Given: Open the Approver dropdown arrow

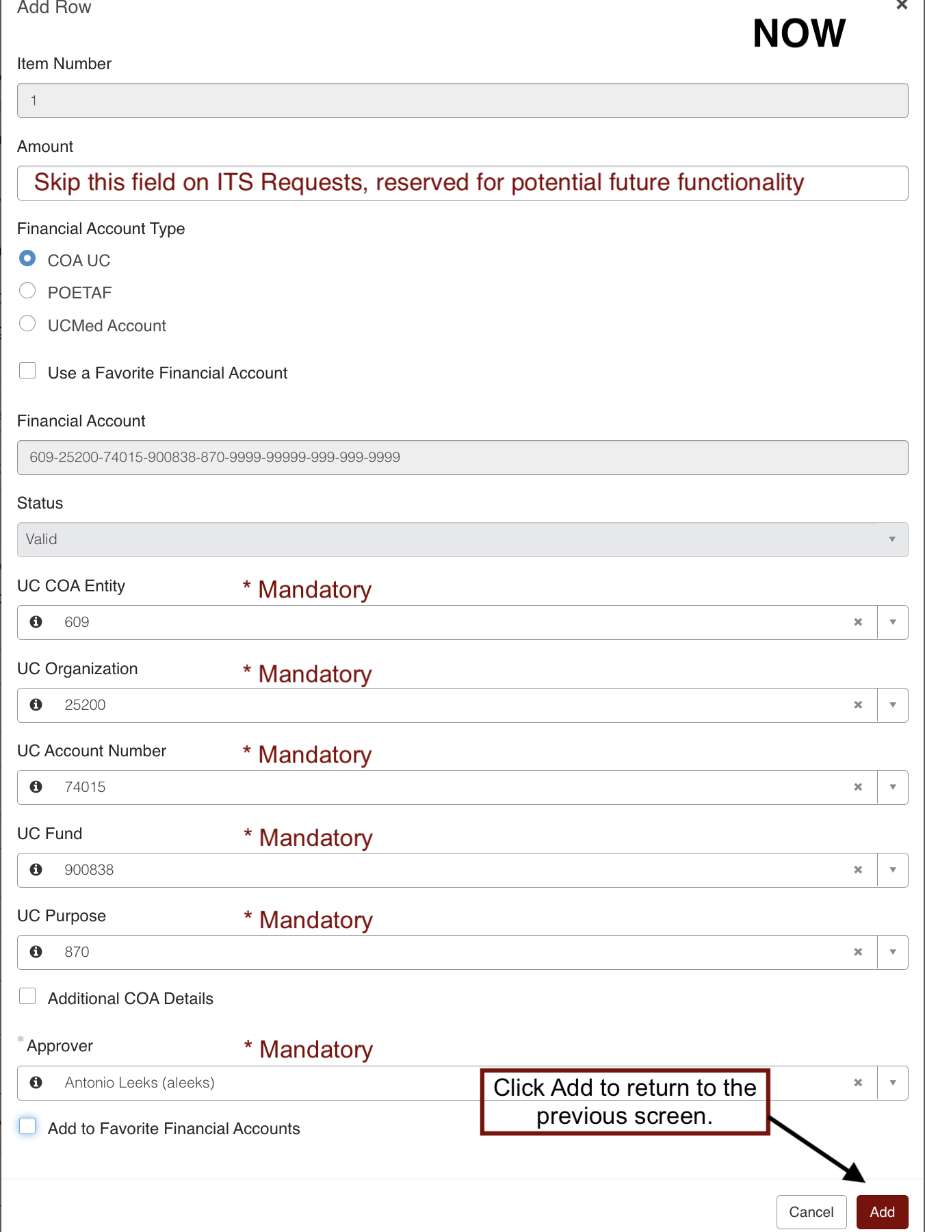Looking at the screenshot, I should [x=893, y=1083].
